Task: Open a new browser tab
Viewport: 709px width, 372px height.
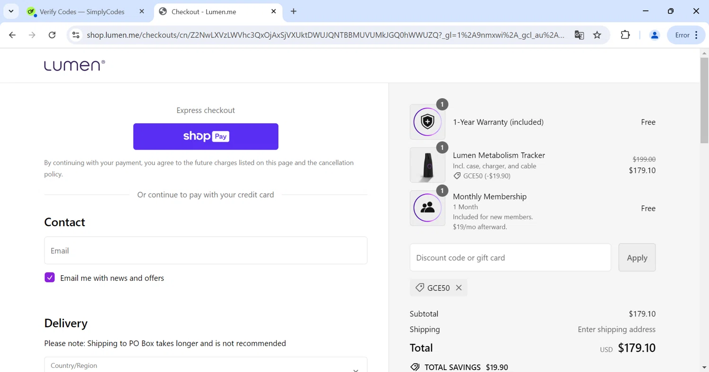Action: click(294, 11)
